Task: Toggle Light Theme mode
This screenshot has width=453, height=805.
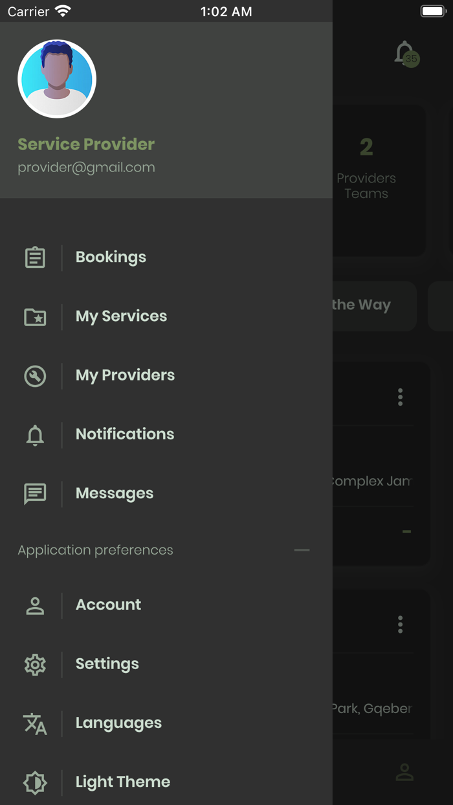Action: point(122,782)
